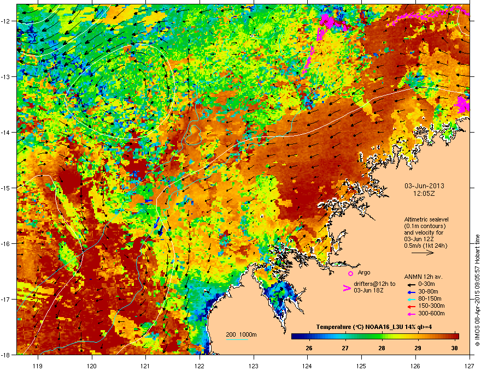Click the dark red end of temperature colorbar

[456, 337]
